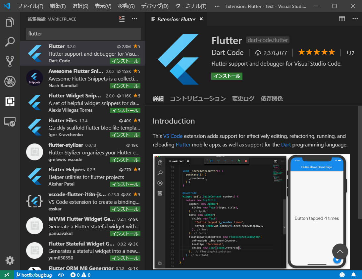Open the Search view in activity bar
The width and height of the screenshot is (362, 279).
tap(10, 42)
